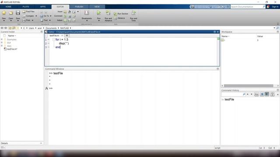
Task: Click the fx function browser icon
Action: [x=46, y=88]
